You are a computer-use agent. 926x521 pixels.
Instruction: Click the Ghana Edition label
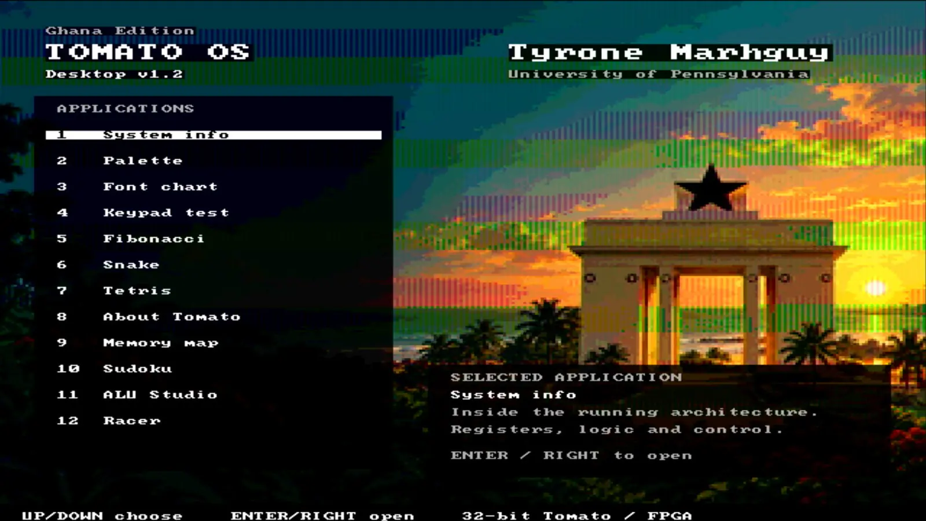[x=120, y=31]
